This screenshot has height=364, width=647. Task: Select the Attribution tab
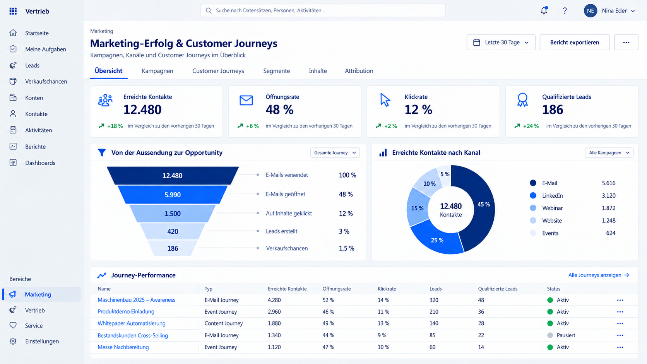(359, 71)
